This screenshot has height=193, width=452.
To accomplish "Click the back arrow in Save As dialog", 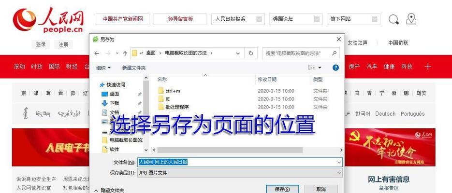I will click(97, 53).
